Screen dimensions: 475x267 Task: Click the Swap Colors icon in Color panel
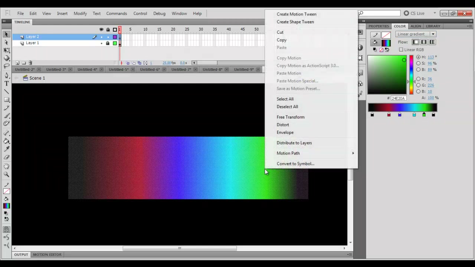tap(387, 50)
